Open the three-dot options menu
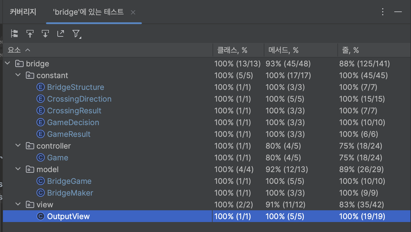This screenshot has width=411, height=232. click(383, 12)
